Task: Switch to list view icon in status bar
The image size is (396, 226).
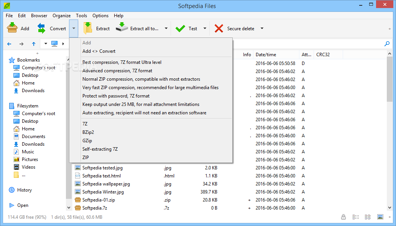Action: [x=368, y=217]
